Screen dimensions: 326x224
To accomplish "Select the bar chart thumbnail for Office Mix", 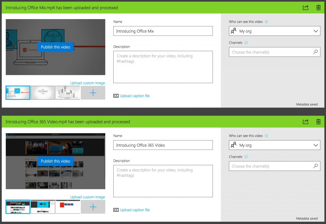I will point(68,93).
